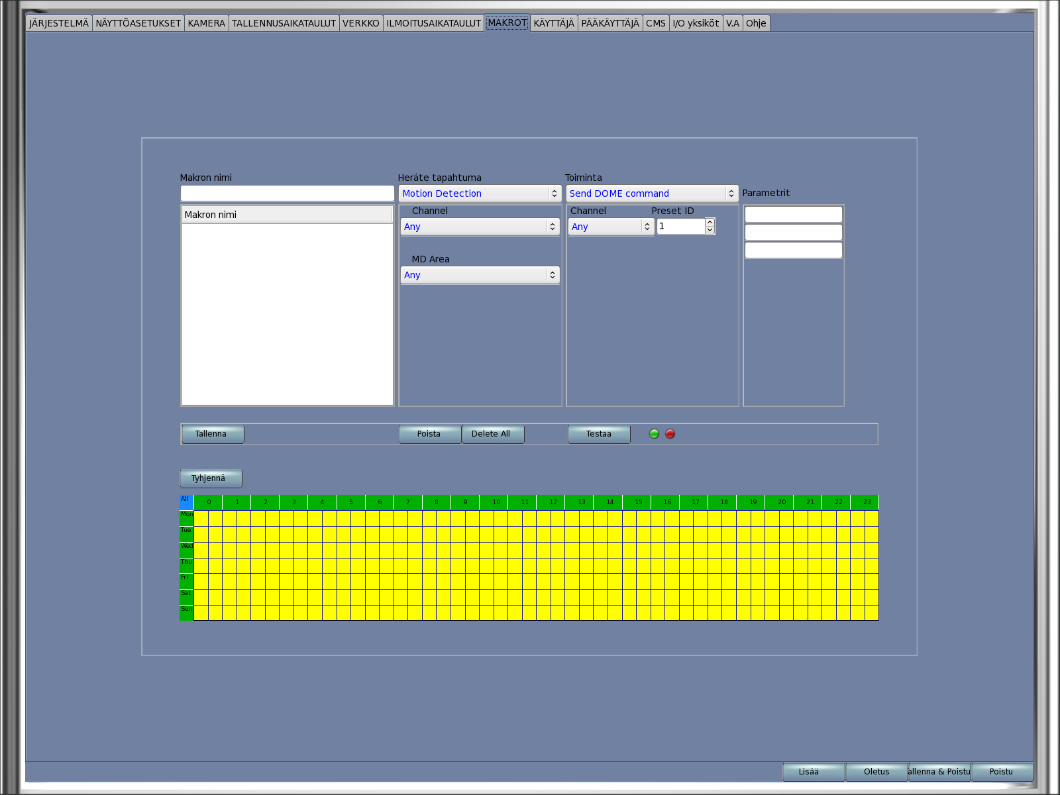Open ILMOITUSAIKATAULUT tab
This screenshot has height=795, width=1060.
pos(434,23)
